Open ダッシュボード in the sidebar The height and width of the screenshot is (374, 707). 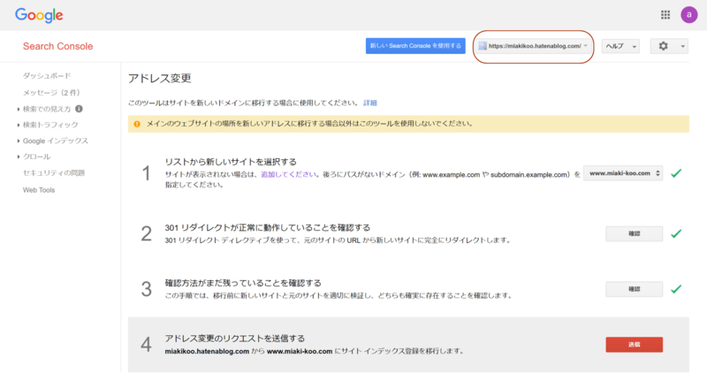(47, 76)
